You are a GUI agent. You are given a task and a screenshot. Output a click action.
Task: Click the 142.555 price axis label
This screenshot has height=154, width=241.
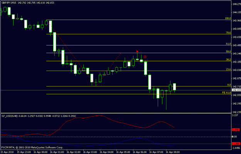[237, 95]
